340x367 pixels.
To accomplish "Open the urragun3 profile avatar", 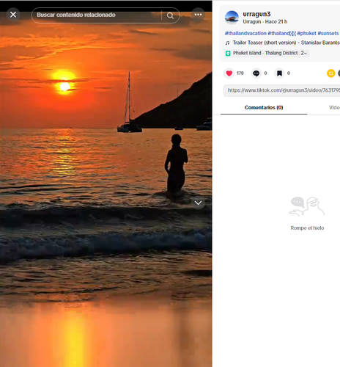I will tap(232, 18).
